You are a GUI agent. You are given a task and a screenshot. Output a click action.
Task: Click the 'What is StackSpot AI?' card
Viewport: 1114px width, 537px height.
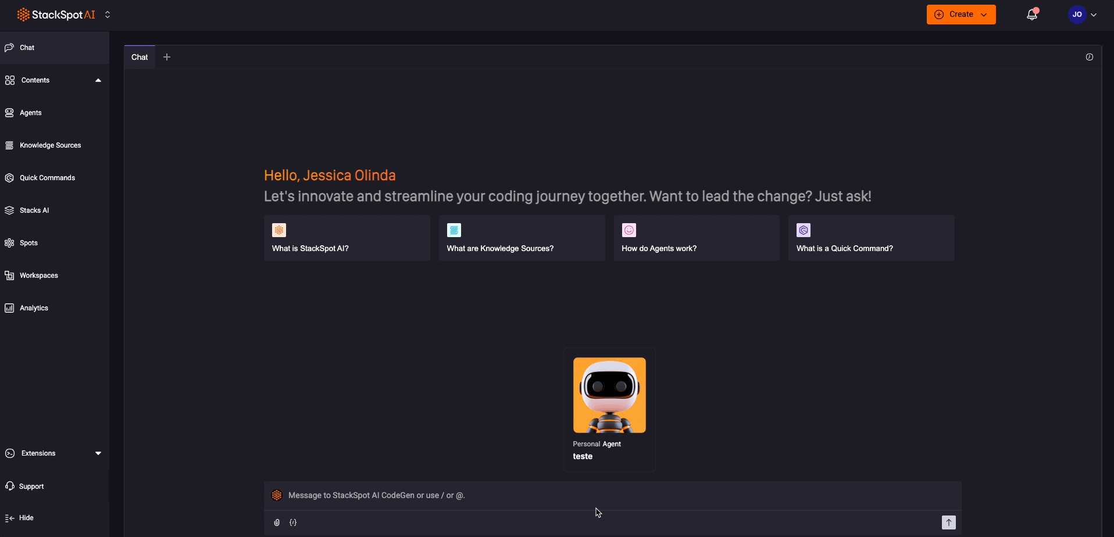point(347,238)
